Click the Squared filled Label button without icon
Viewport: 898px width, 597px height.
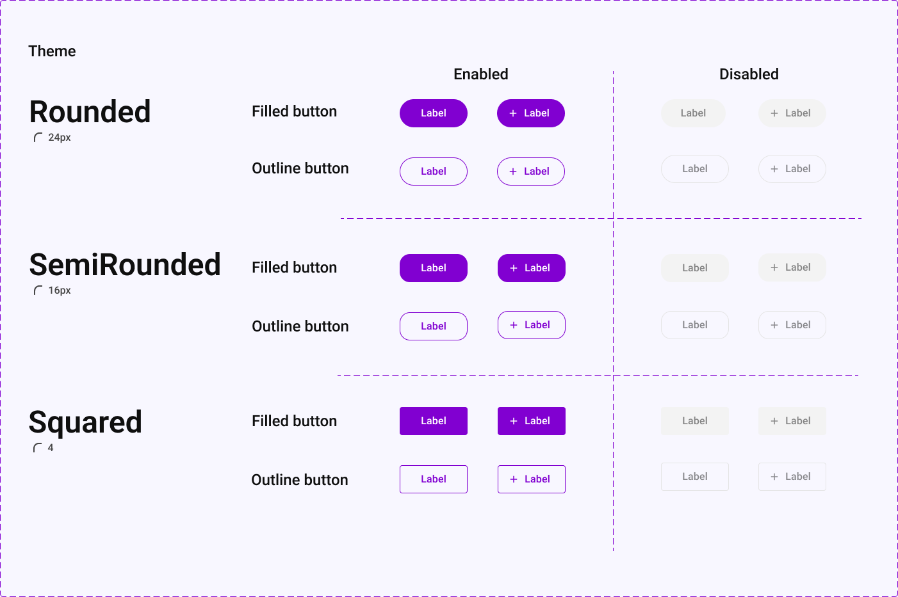tap(434, 421)
